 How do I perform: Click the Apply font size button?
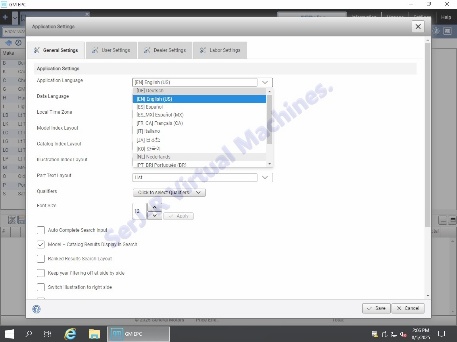[179, 216]
